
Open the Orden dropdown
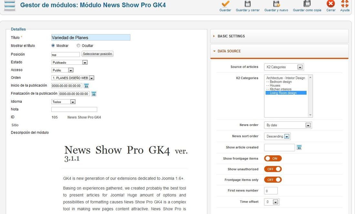(x=73, y=78)
